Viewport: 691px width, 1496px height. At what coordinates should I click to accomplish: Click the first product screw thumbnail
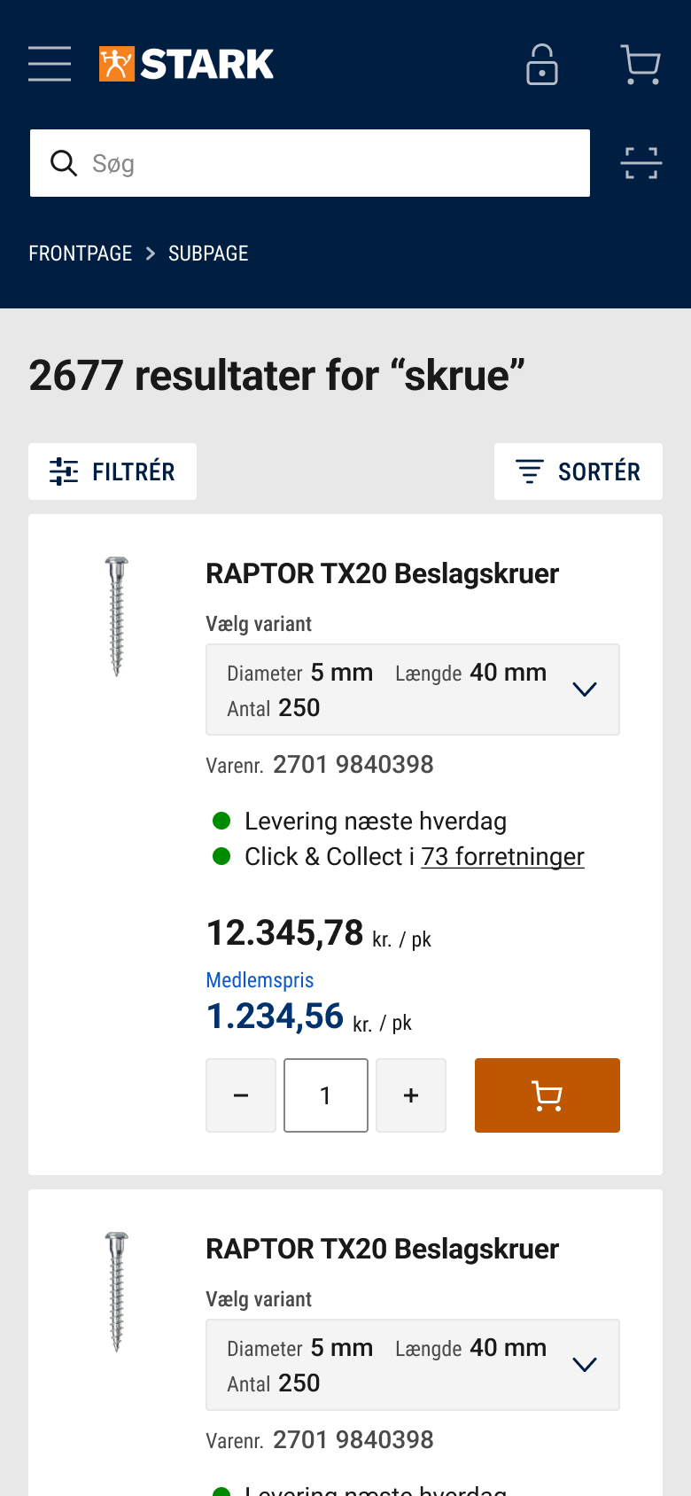tap(116, 616)
